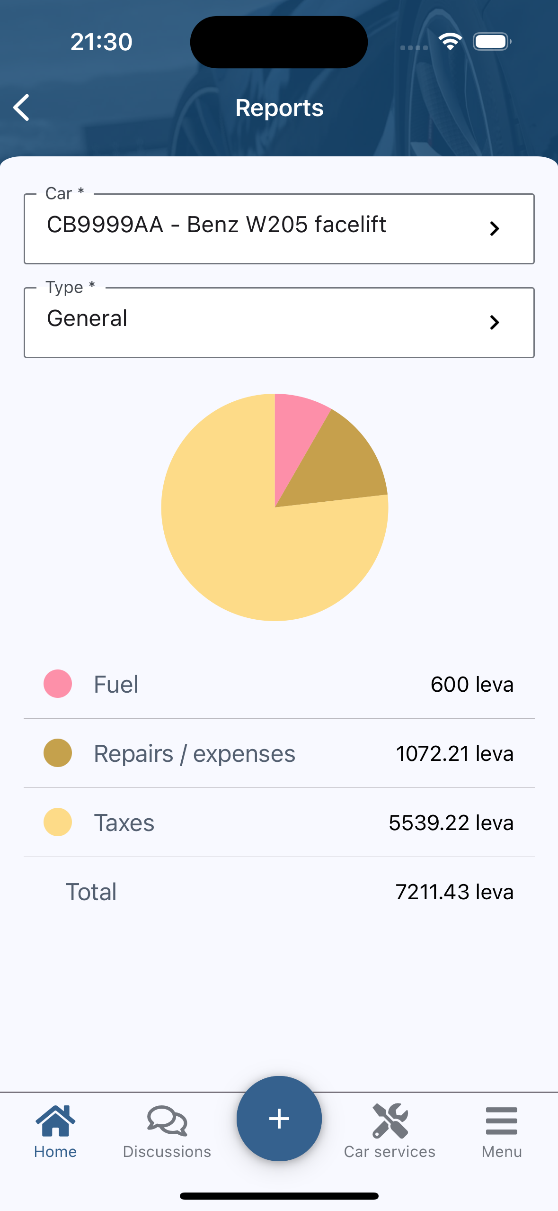Expand the chevron beside General

[x=495, y=323]
